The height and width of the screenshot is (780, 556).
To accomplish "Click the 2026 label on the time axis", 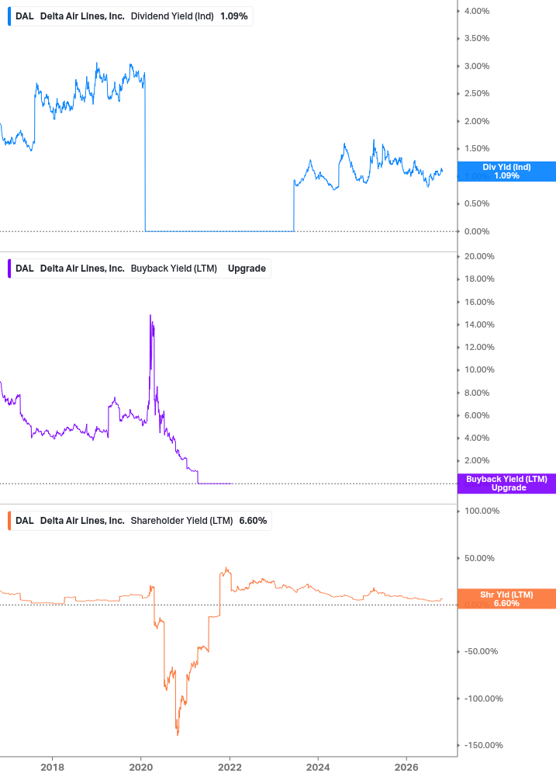I will click(406, 768).
